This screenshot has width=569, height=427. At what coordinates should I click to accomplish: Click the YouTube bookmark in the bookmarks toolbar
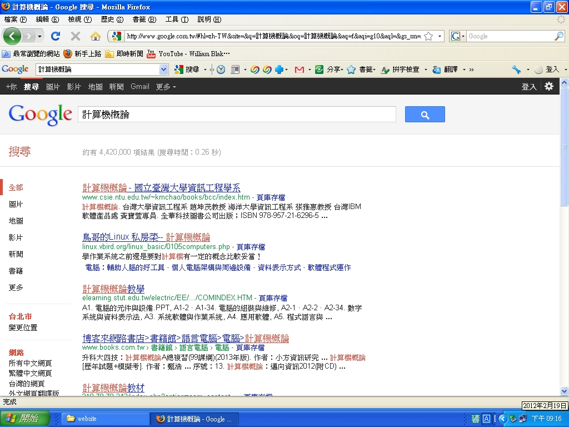188,54
